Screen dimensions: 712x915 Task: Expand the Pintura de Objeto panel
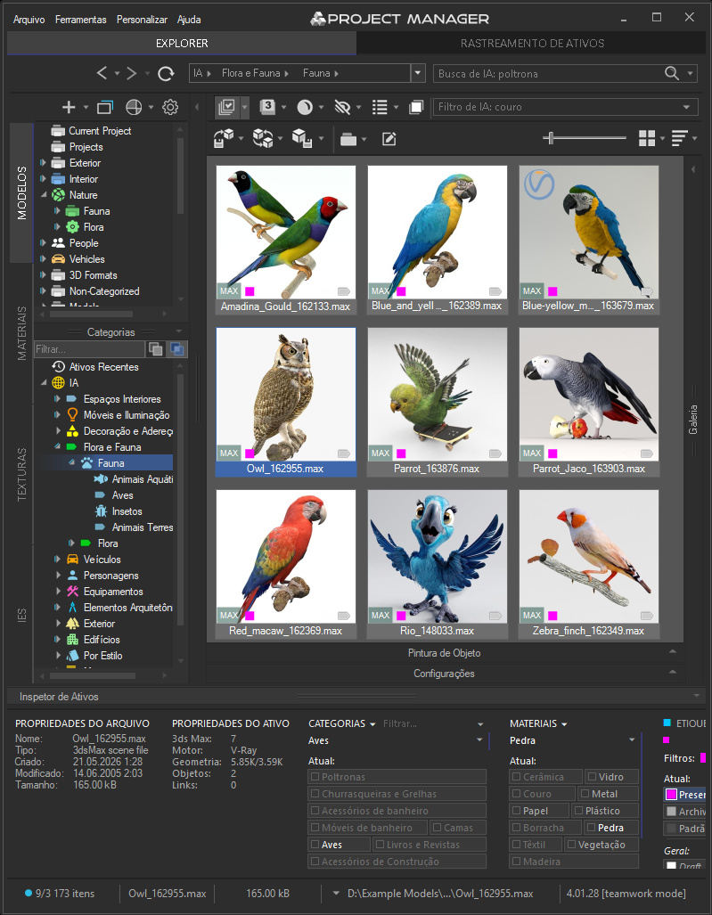tap(444, 652)
